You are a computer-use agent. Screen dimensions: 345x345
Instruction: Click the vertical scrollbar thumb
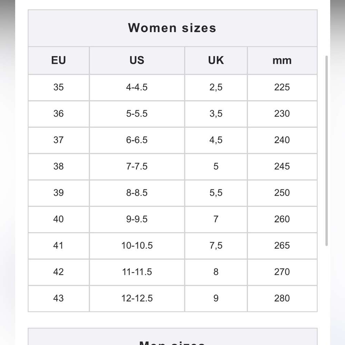pos(326,151)
